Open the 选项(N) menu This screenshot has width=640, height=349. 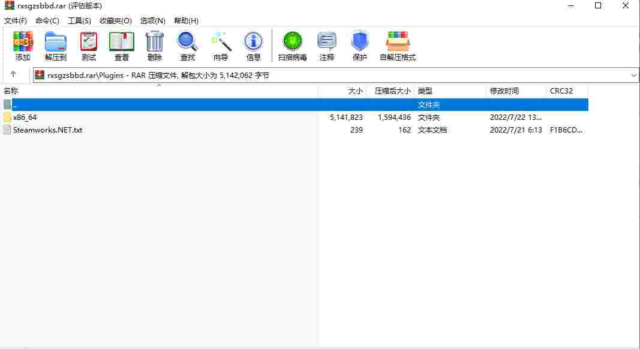pyautogui.click(x=153, y=21)
